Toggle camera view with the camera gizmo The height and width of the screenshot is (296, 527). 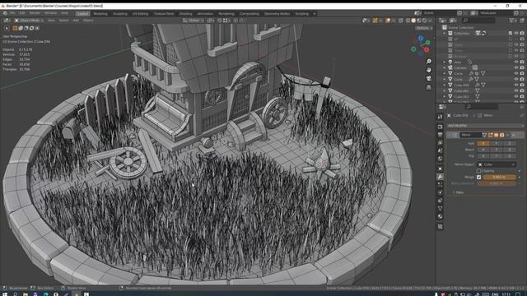click(429, 79)
